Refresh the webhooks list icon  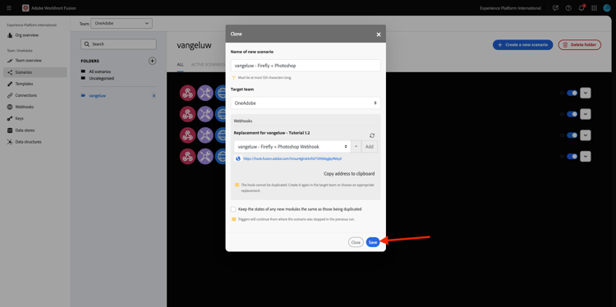(372, 135)
